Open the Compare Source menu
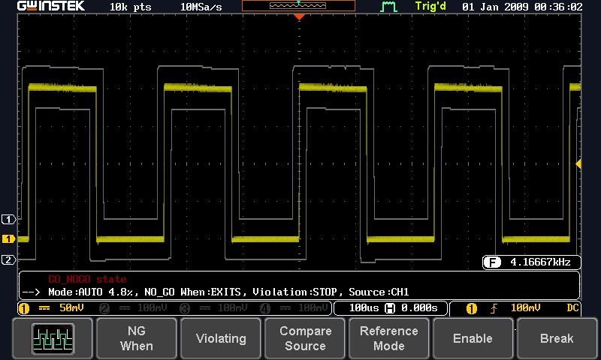The width and height of the screenshot is (601, 360). pyautogui.click(x=305, y=338)
